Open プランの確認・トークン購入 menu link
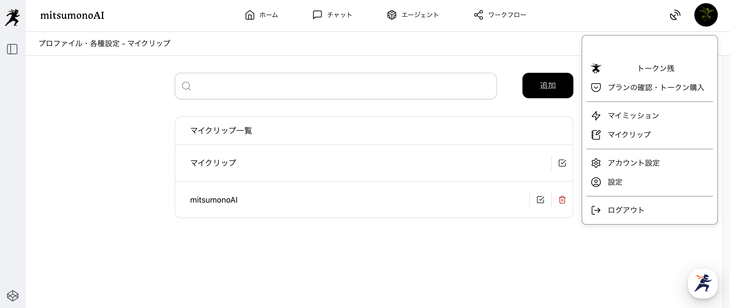 point(656,87)
